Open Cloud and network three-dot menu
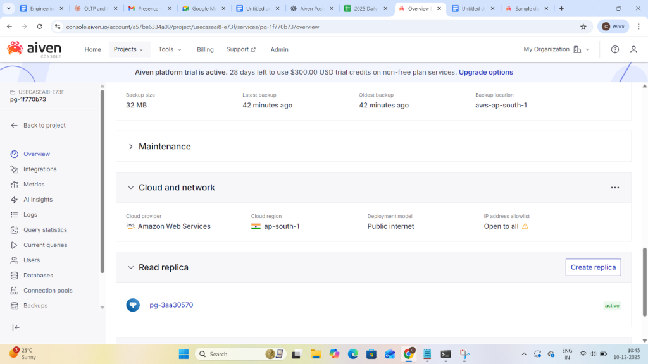The width and height of the screenshot is (648, 364). pos(614,188)
